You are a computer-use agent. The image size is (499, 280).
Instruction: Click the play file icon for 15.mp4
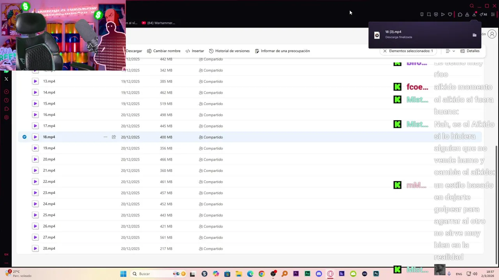coord(35,103)
